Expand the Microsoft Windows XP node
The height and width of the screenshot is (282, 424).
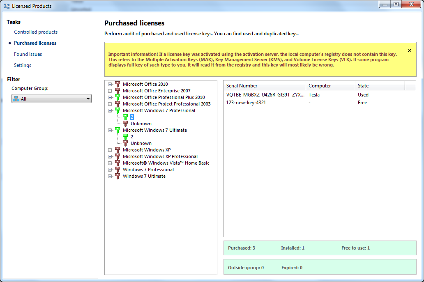[x=110, y=150]
